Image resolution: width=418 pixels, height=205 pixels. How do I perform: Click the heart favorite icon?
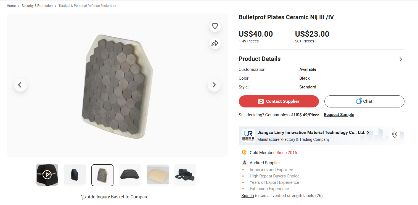click(x=215, y=26)
